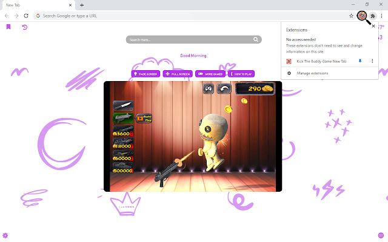The width and height of the screenshot is (388, 242).
Task: Open Manage extensions
Action: [x=312, y=73]
